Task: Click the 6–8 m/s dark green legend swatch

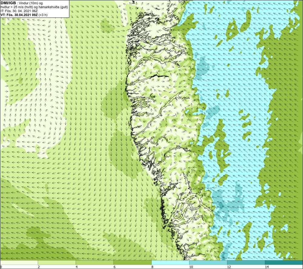Action: click(x=133, y=262)
